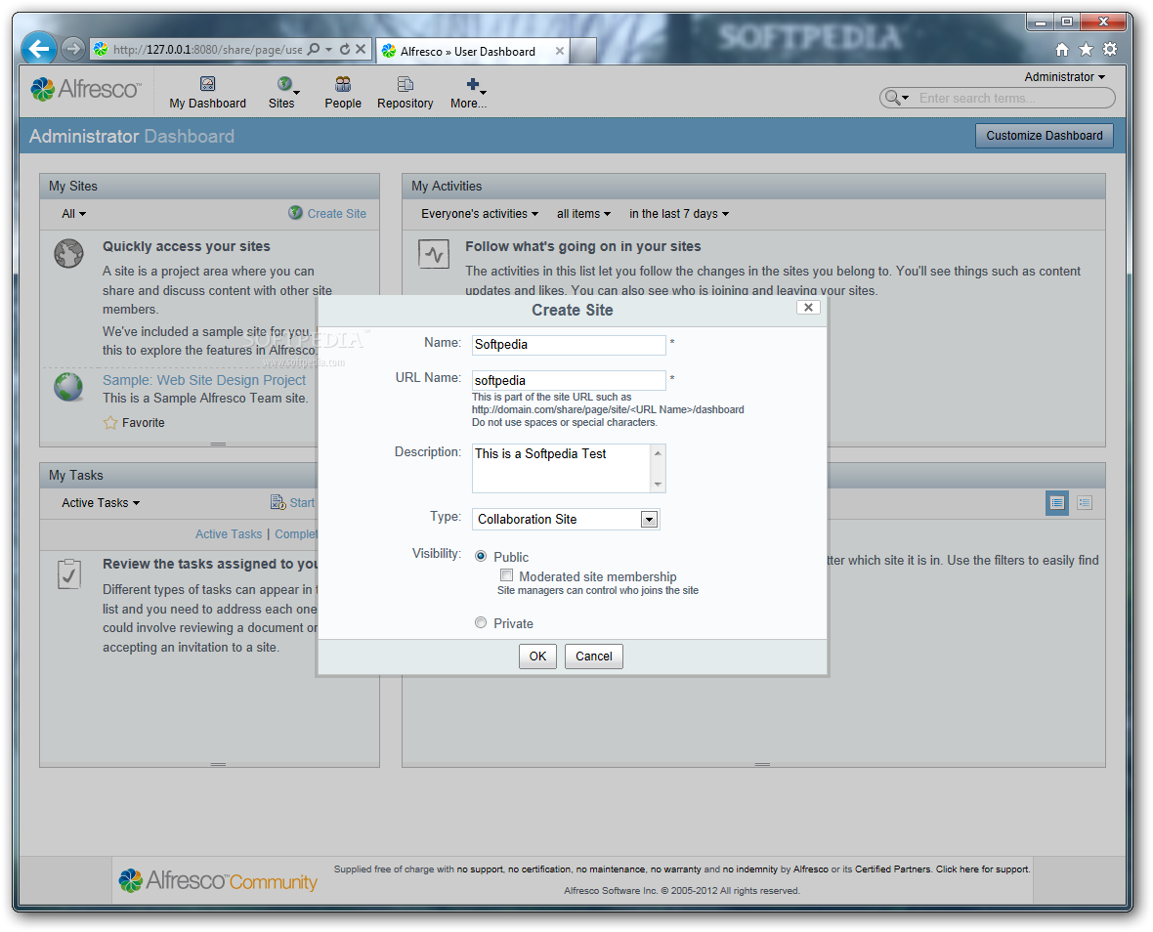
Task: Click the browser Forward button
Action: (x=72, y=49)
